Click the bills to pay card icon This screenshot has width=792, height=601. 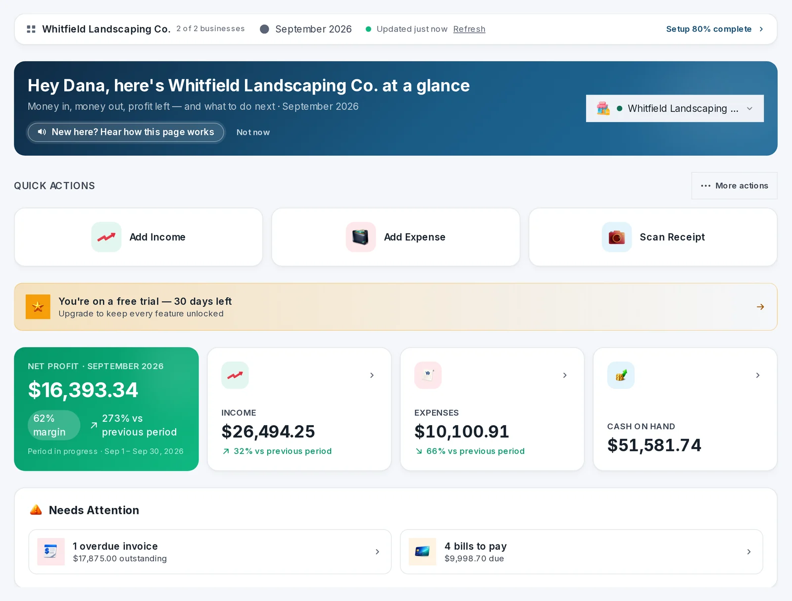point(423,551)
